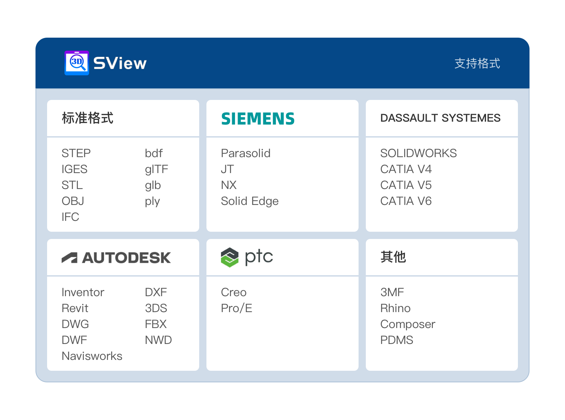Select the STEP format entry
The image size is (565, 420).
click(x=76, y=153)
